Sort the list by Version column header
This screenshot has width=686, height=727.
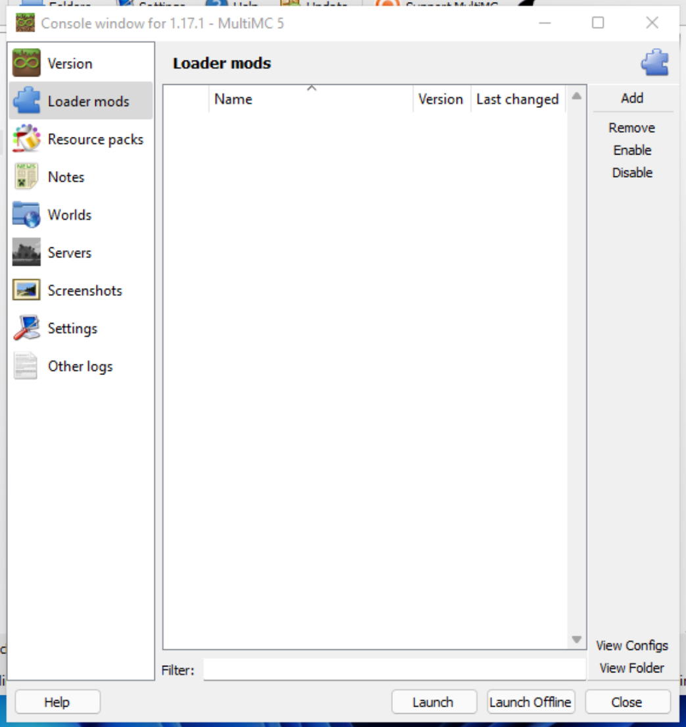[x=441, y=99]
